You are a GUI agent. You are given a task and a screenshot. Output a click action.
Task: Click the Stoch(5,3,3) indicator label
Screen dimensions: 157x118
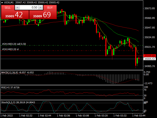(18, 102)
